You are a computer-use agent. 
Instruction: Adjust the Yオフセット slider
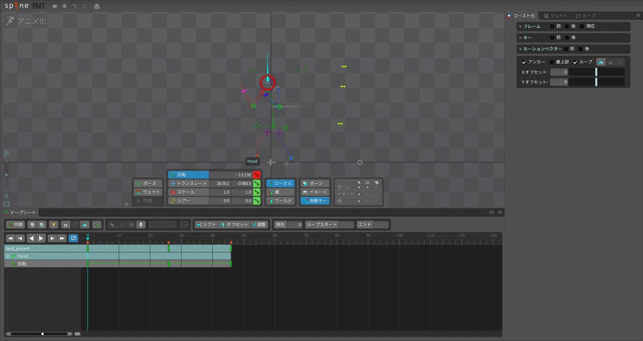tap(596, 82)
